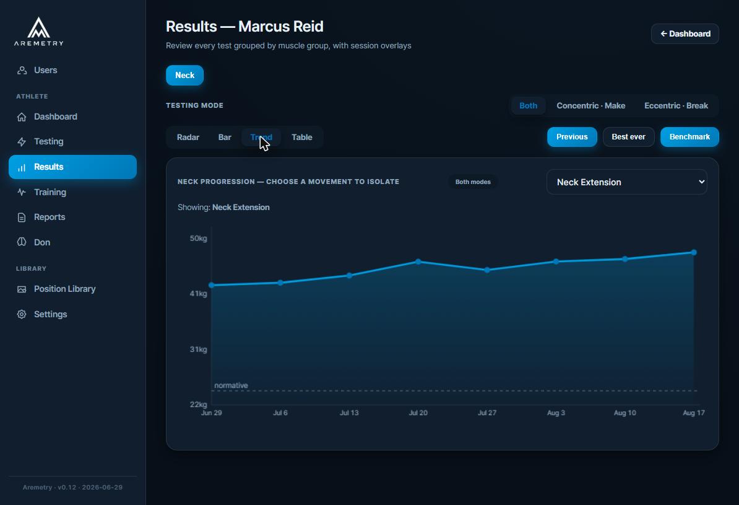739x505 pixels.
Task: Click the Position Library image icon
Action: point(22,289)
